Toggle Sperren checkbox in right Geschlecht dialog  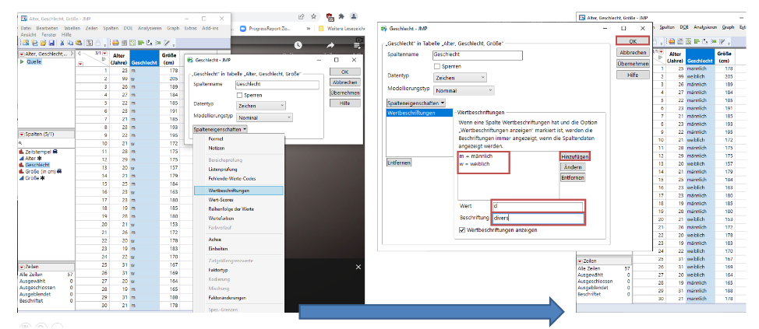click(x=436, y=67)
